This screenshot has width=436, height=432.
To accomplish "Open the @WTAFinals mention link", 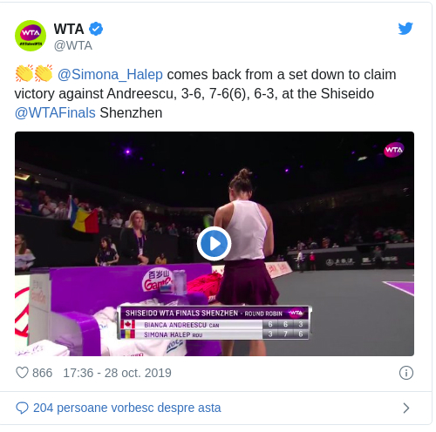I will click(55, 112).
